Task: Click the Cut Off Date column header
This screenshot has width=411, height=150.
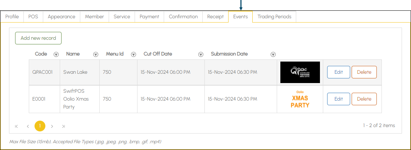Action: tap(158, 54)
